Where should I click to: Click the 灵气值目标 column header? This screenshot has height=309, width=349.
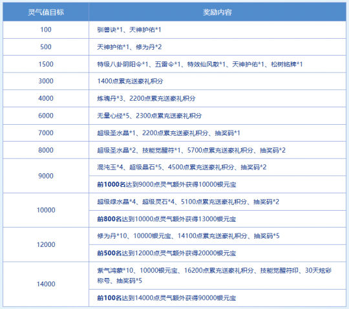(46, 12)
